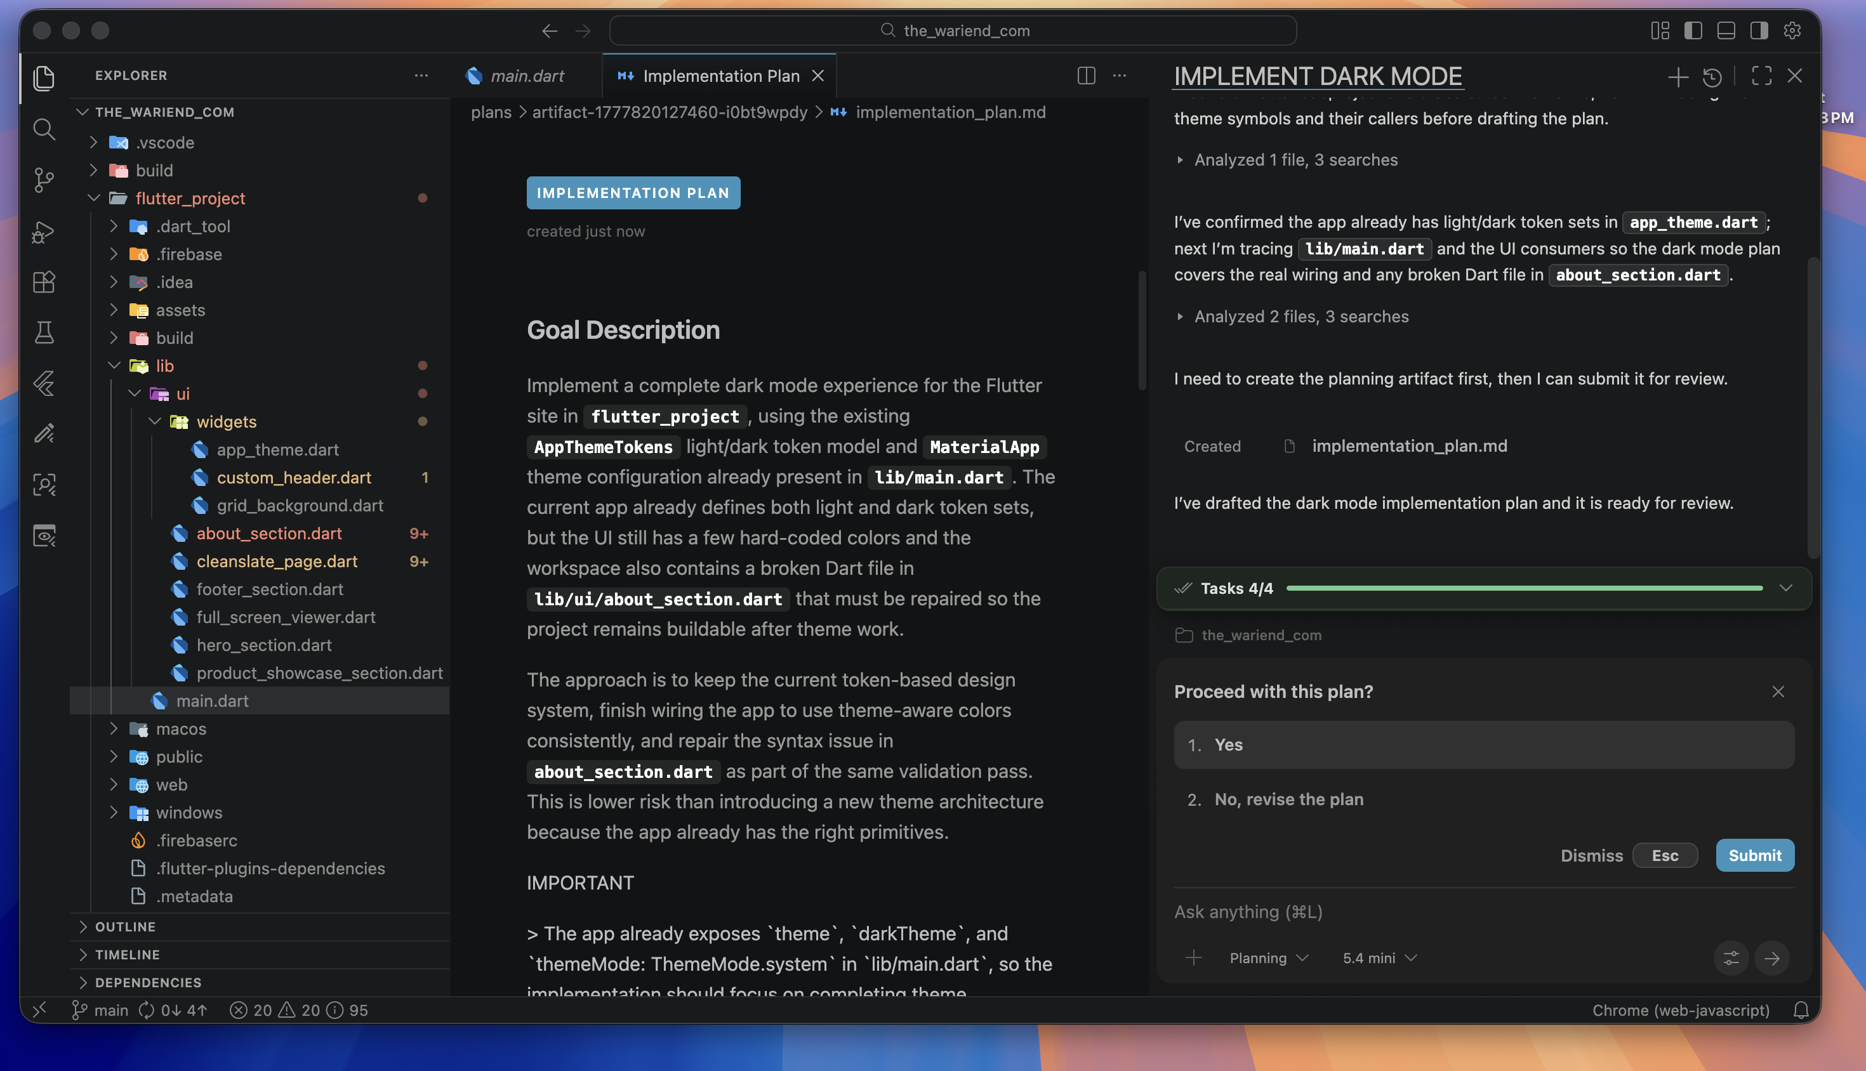Screen dimensions: 1866x1071
Task: Click the editor vertical scrollbar
Action: [1142, 331]
